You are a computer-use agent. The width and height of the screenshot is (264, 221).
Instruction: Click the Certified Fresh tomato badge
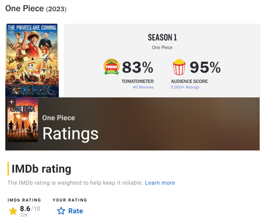[x=111, y=67]
